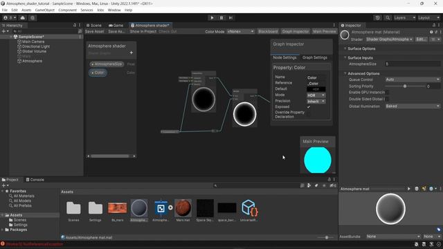The height and width of the screenshot is (249, 443).
Task: Click the Save Asset button
Action: click(x=94, y=31)
